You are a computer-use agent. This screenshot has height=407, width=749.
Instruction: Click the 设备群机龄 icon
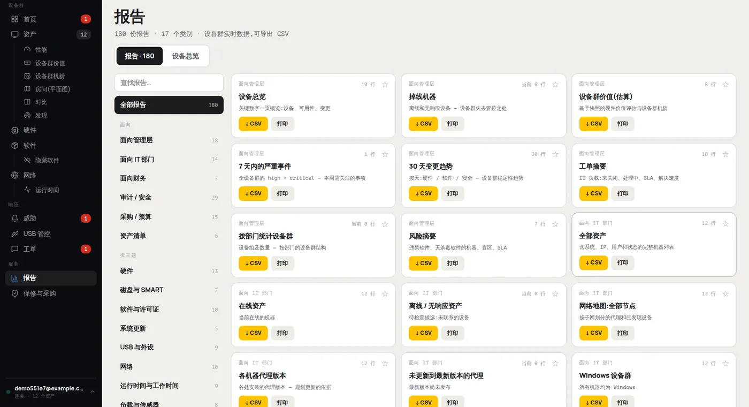click(x=27, y=76)
